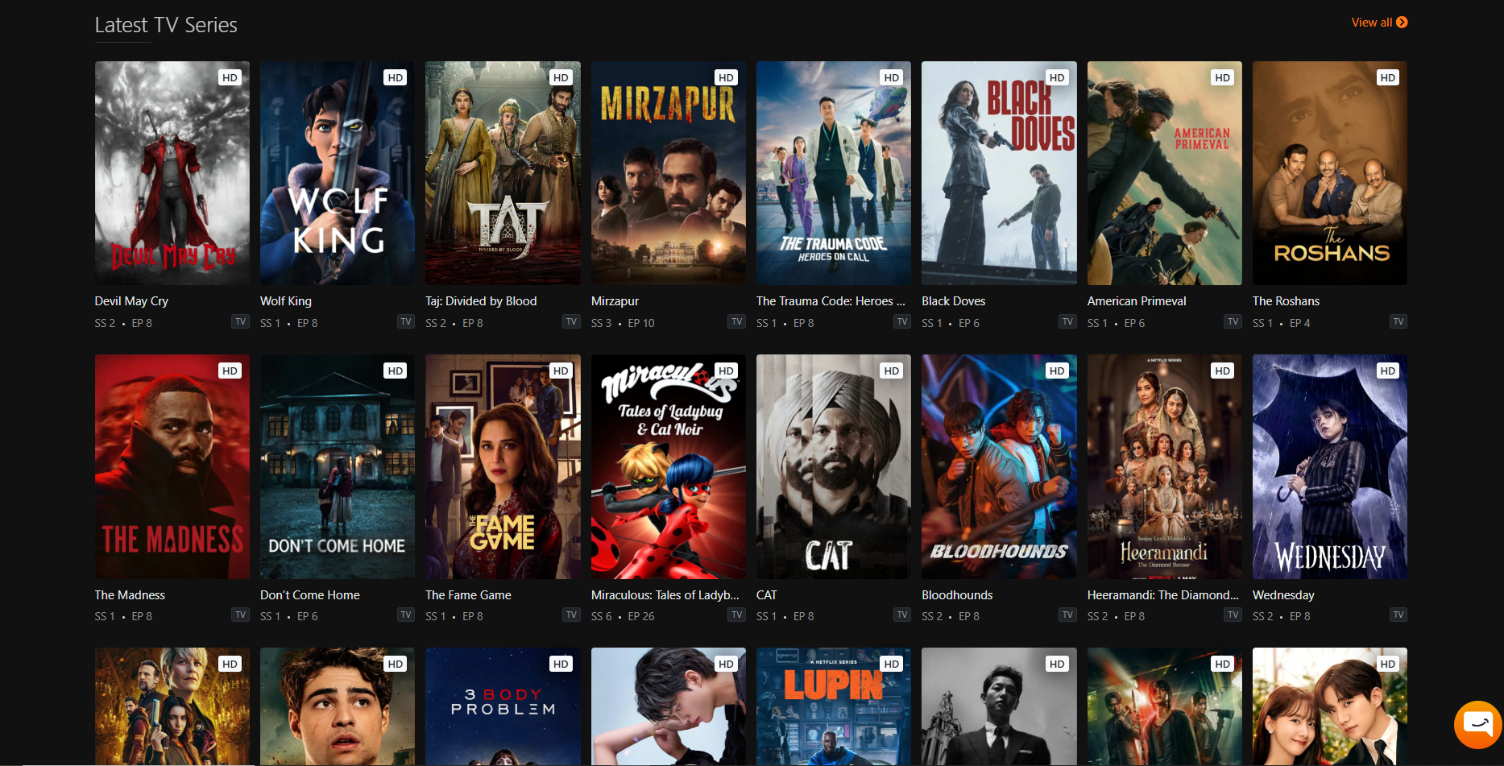Screen dimensions: 1504x766
Task: Click the HD badge on Lupin poster
Action: (x=892, y=665)
